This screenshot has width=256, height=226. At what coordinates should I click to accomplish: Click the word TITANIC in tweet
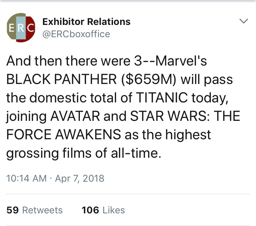(161, 98)
